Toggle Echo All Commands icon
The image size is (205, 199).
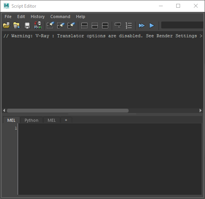point(118,25)
